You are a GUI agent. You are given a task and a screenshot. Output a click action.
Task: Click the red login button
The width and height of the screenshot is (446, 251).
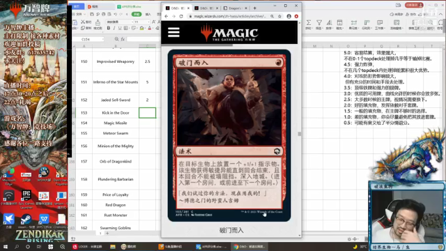click(x=414, y=5)
